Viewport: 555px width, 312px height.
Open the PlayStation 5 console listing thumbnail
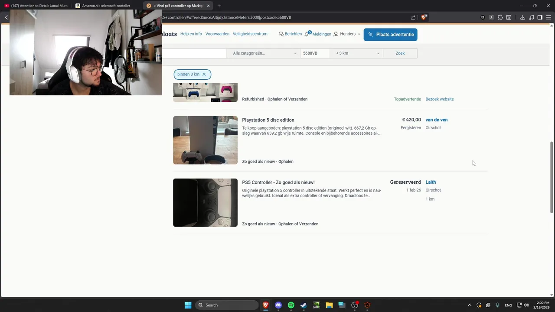pos(205,140)
